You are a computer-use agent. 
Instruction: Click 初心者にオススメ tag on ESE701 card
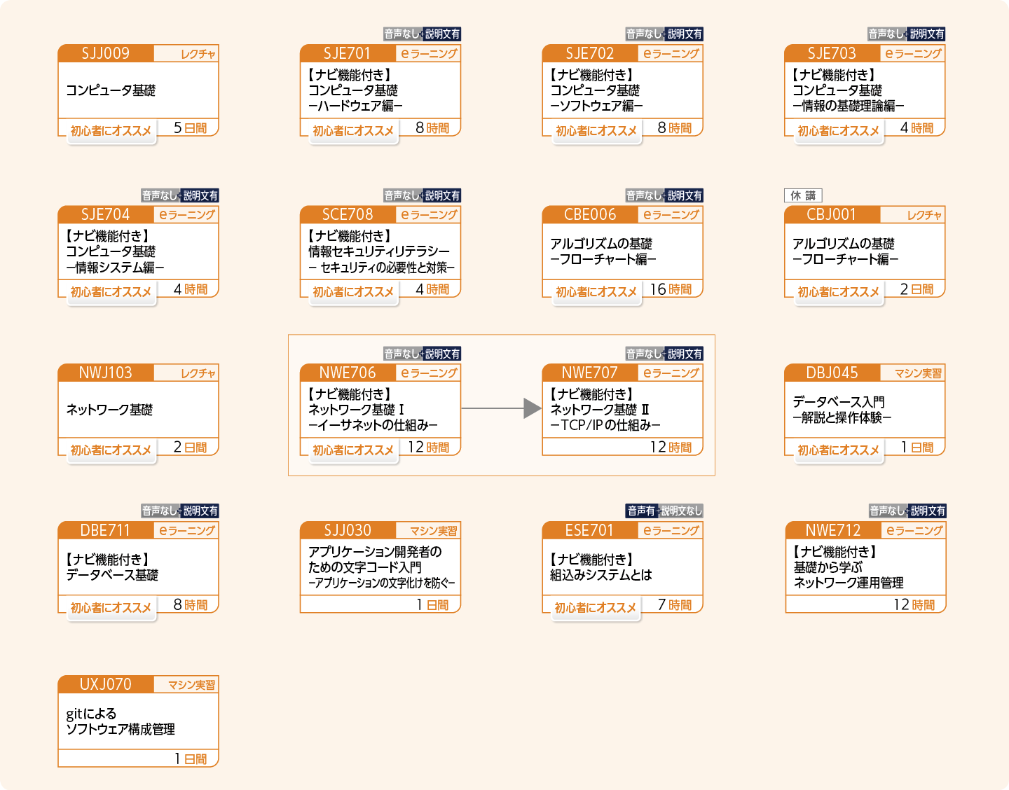click(x=595, y=608)
